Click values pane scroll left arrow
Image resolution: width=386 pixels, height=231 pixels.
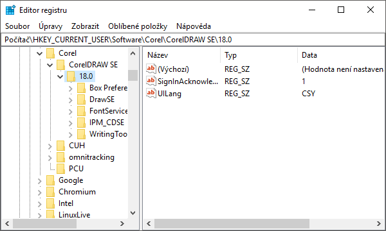coord(149,224)
